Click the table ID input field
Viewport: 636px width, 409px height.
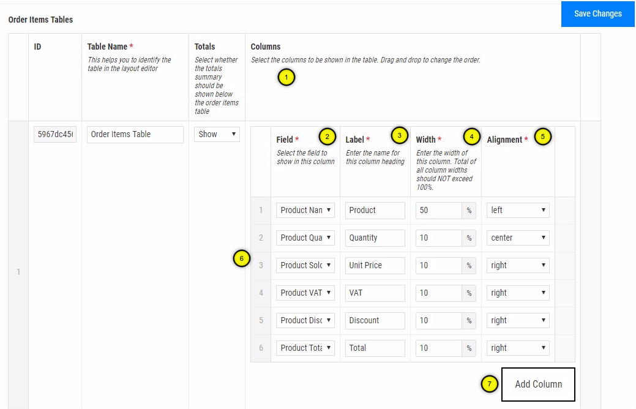point(55,134)
